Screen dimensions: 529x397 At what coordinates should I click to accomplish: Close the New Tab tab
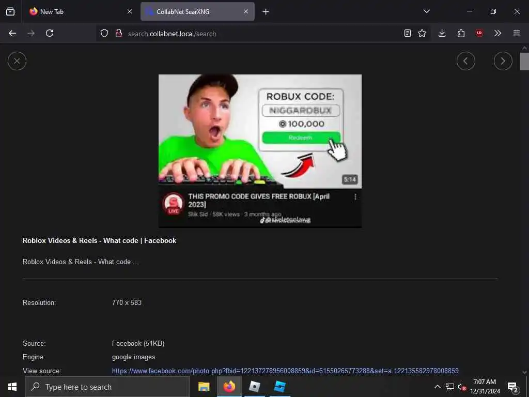coord(130,11)
